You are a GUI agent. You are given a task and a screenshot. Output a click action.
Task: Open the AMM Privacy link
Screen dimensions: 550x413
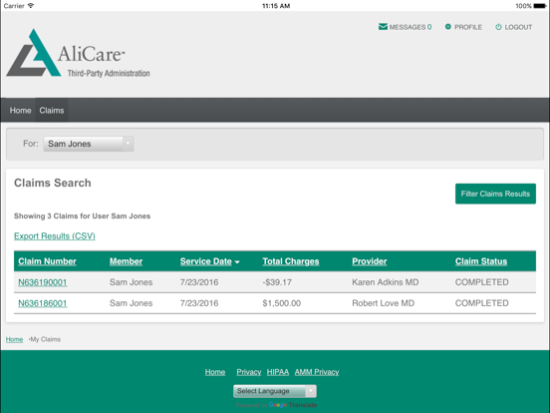(317, 372)
